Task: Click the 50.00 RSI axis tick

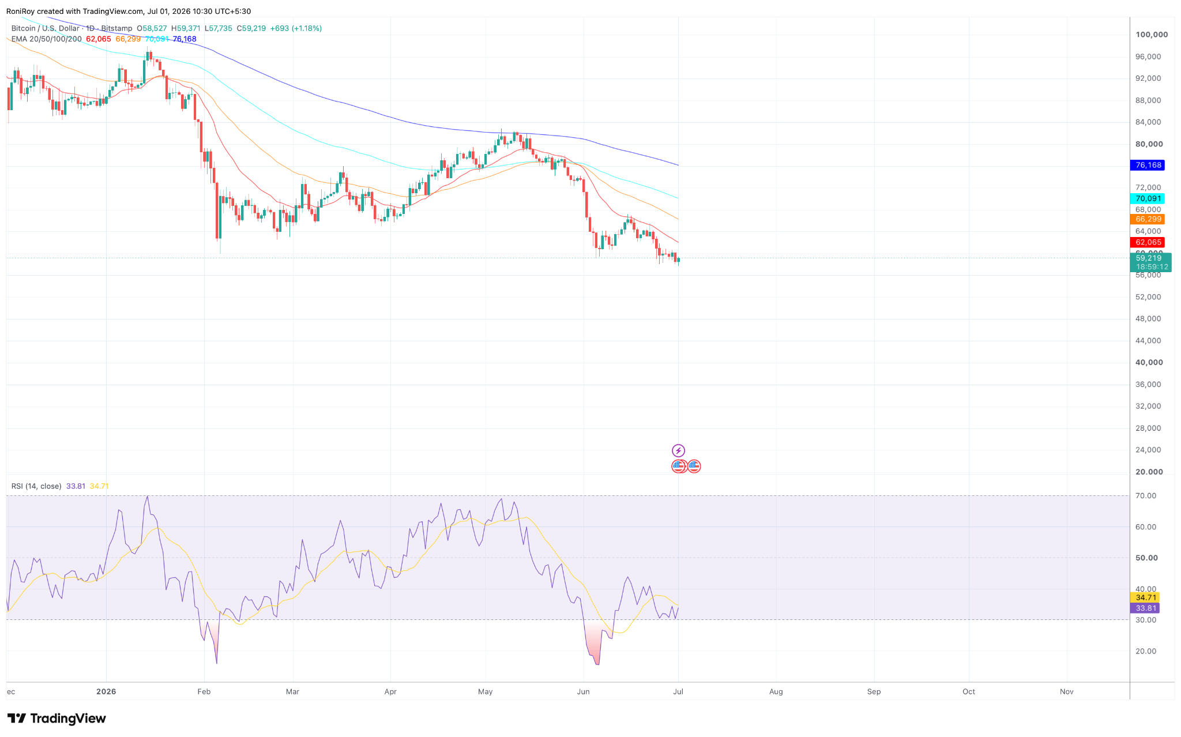Action: coord(1146,558)
